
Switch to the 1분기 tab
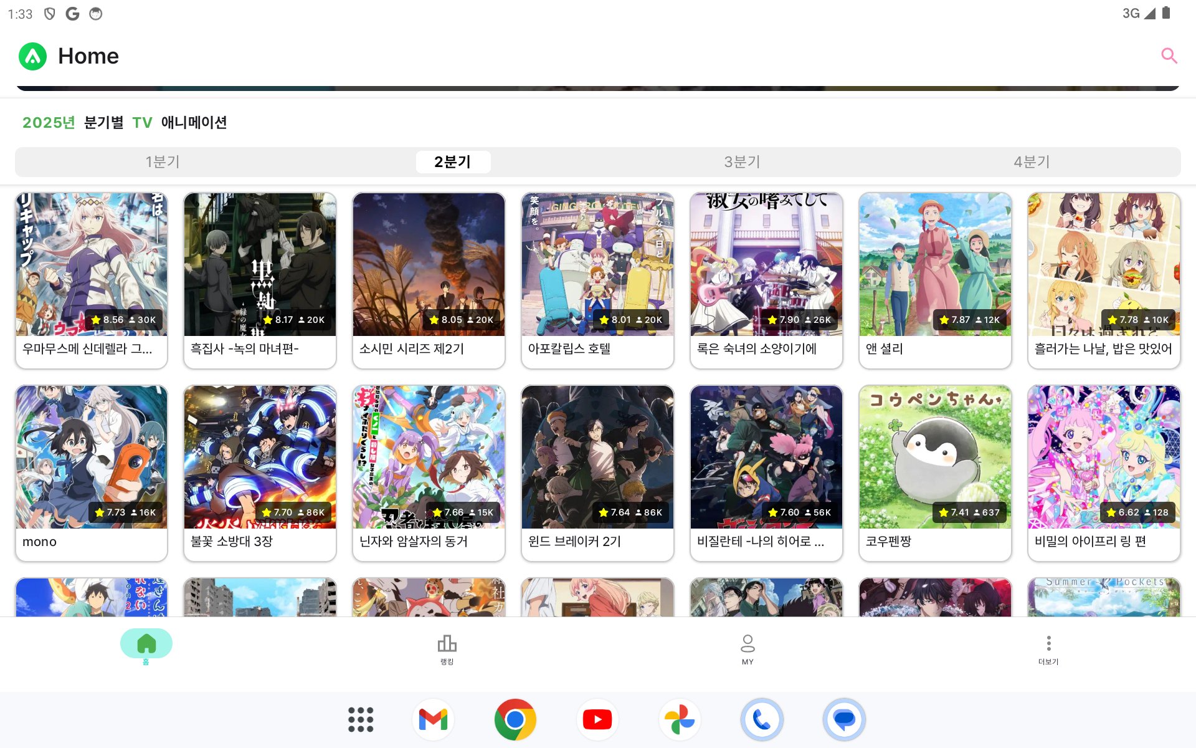click(163, 161)
